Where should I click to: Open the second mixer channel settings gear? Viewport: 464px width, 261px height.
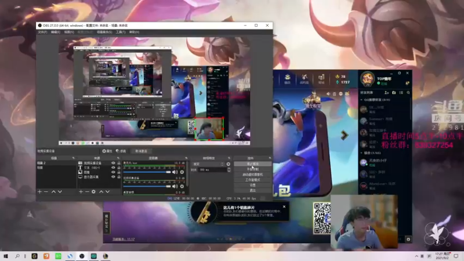point(182,186)
